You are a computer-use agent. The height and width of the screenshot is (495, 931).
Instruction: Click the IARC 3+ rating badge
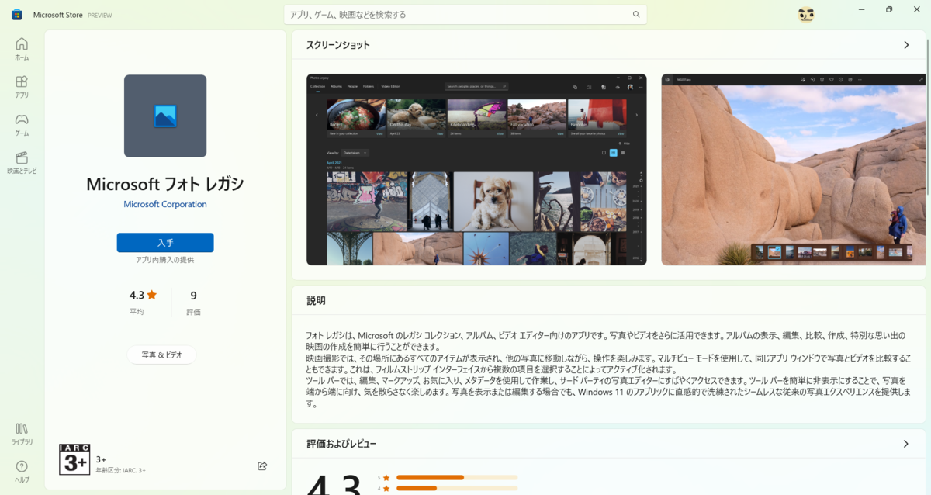coord(74,459)
